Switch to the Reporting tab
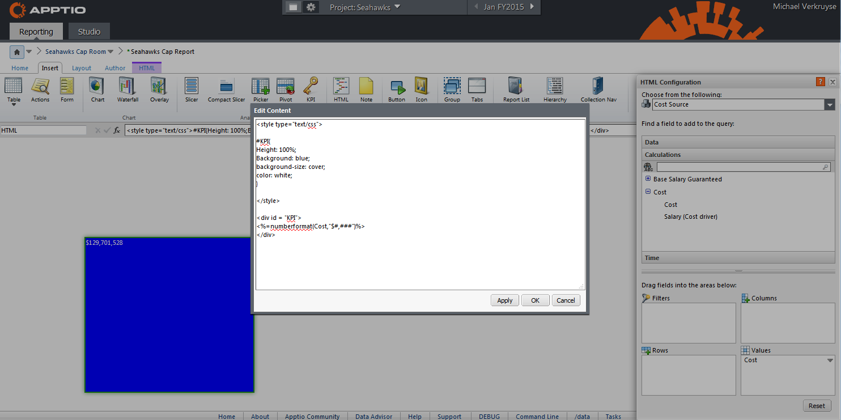 (36, 32)
